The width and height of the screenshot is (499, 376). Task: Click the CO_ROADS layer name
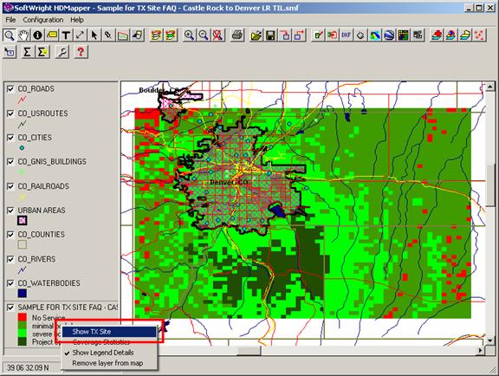36,89
